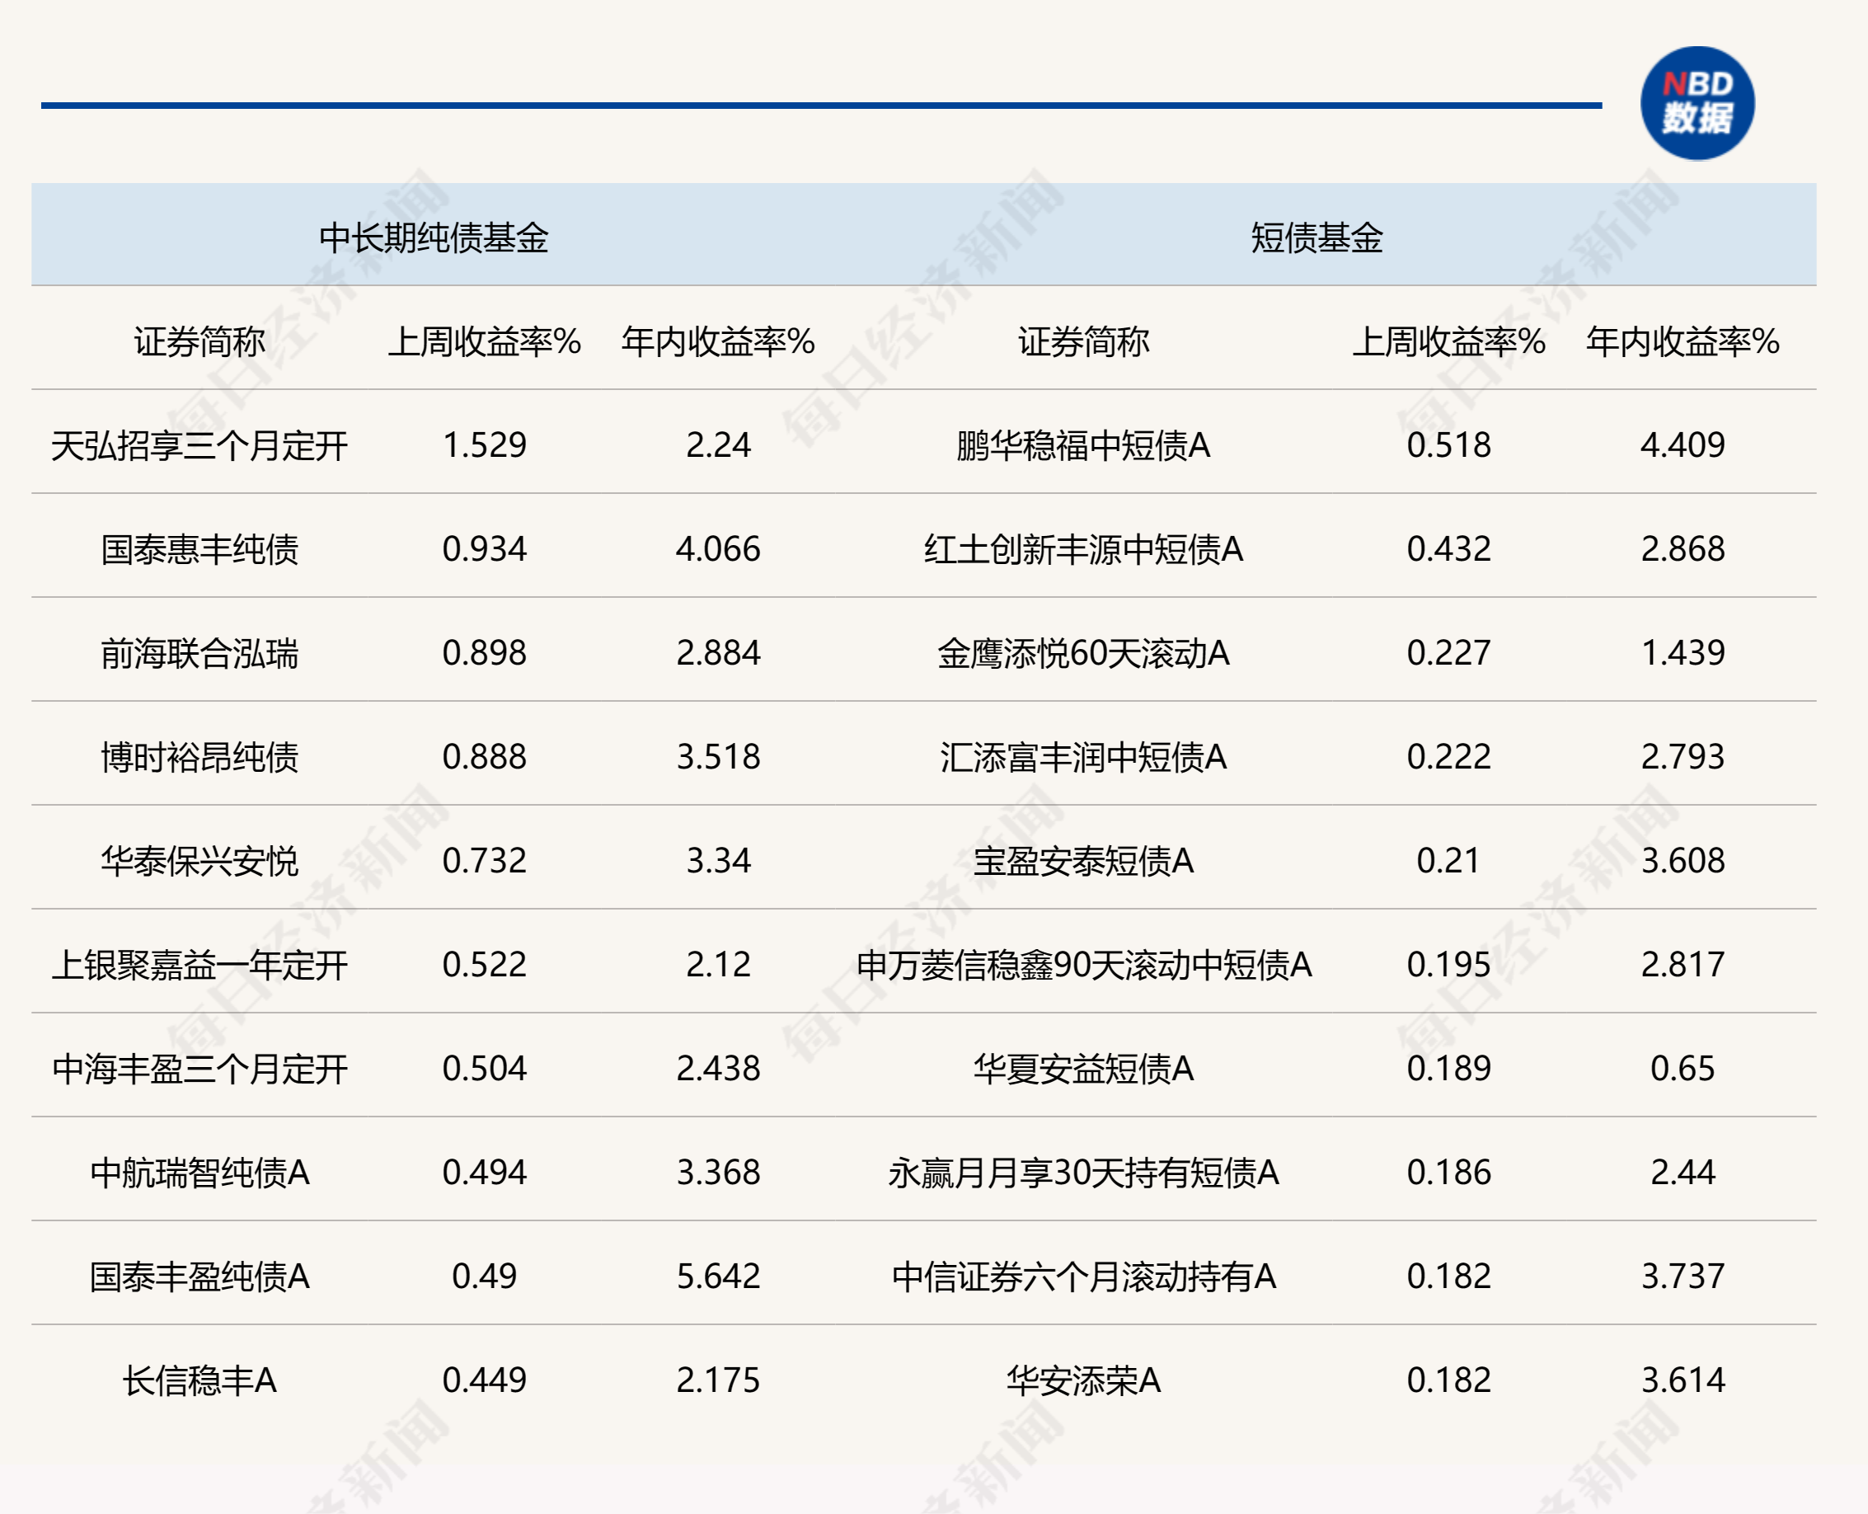The width and height of the screenshot is (1868, 1514).
Task: Select fund name 中海丰盈三个月定开
Action: tap(199, 1068)
